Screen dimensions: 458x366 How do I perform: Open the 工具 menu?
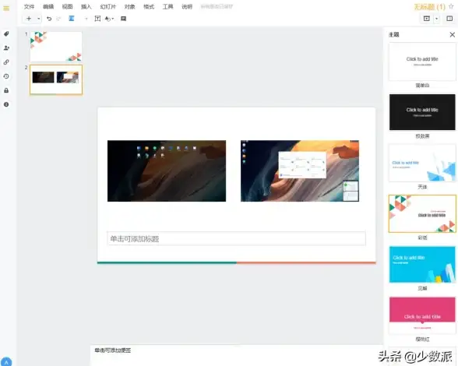168,7
